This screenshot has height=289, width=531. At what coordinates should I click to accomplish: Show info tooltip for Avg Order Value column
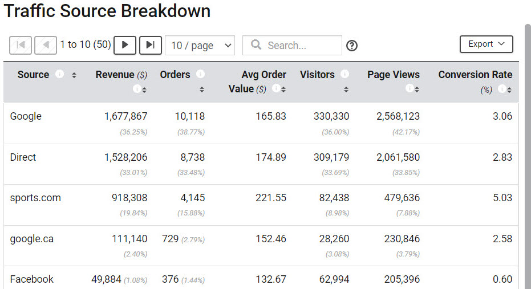[x=276, y=89]
